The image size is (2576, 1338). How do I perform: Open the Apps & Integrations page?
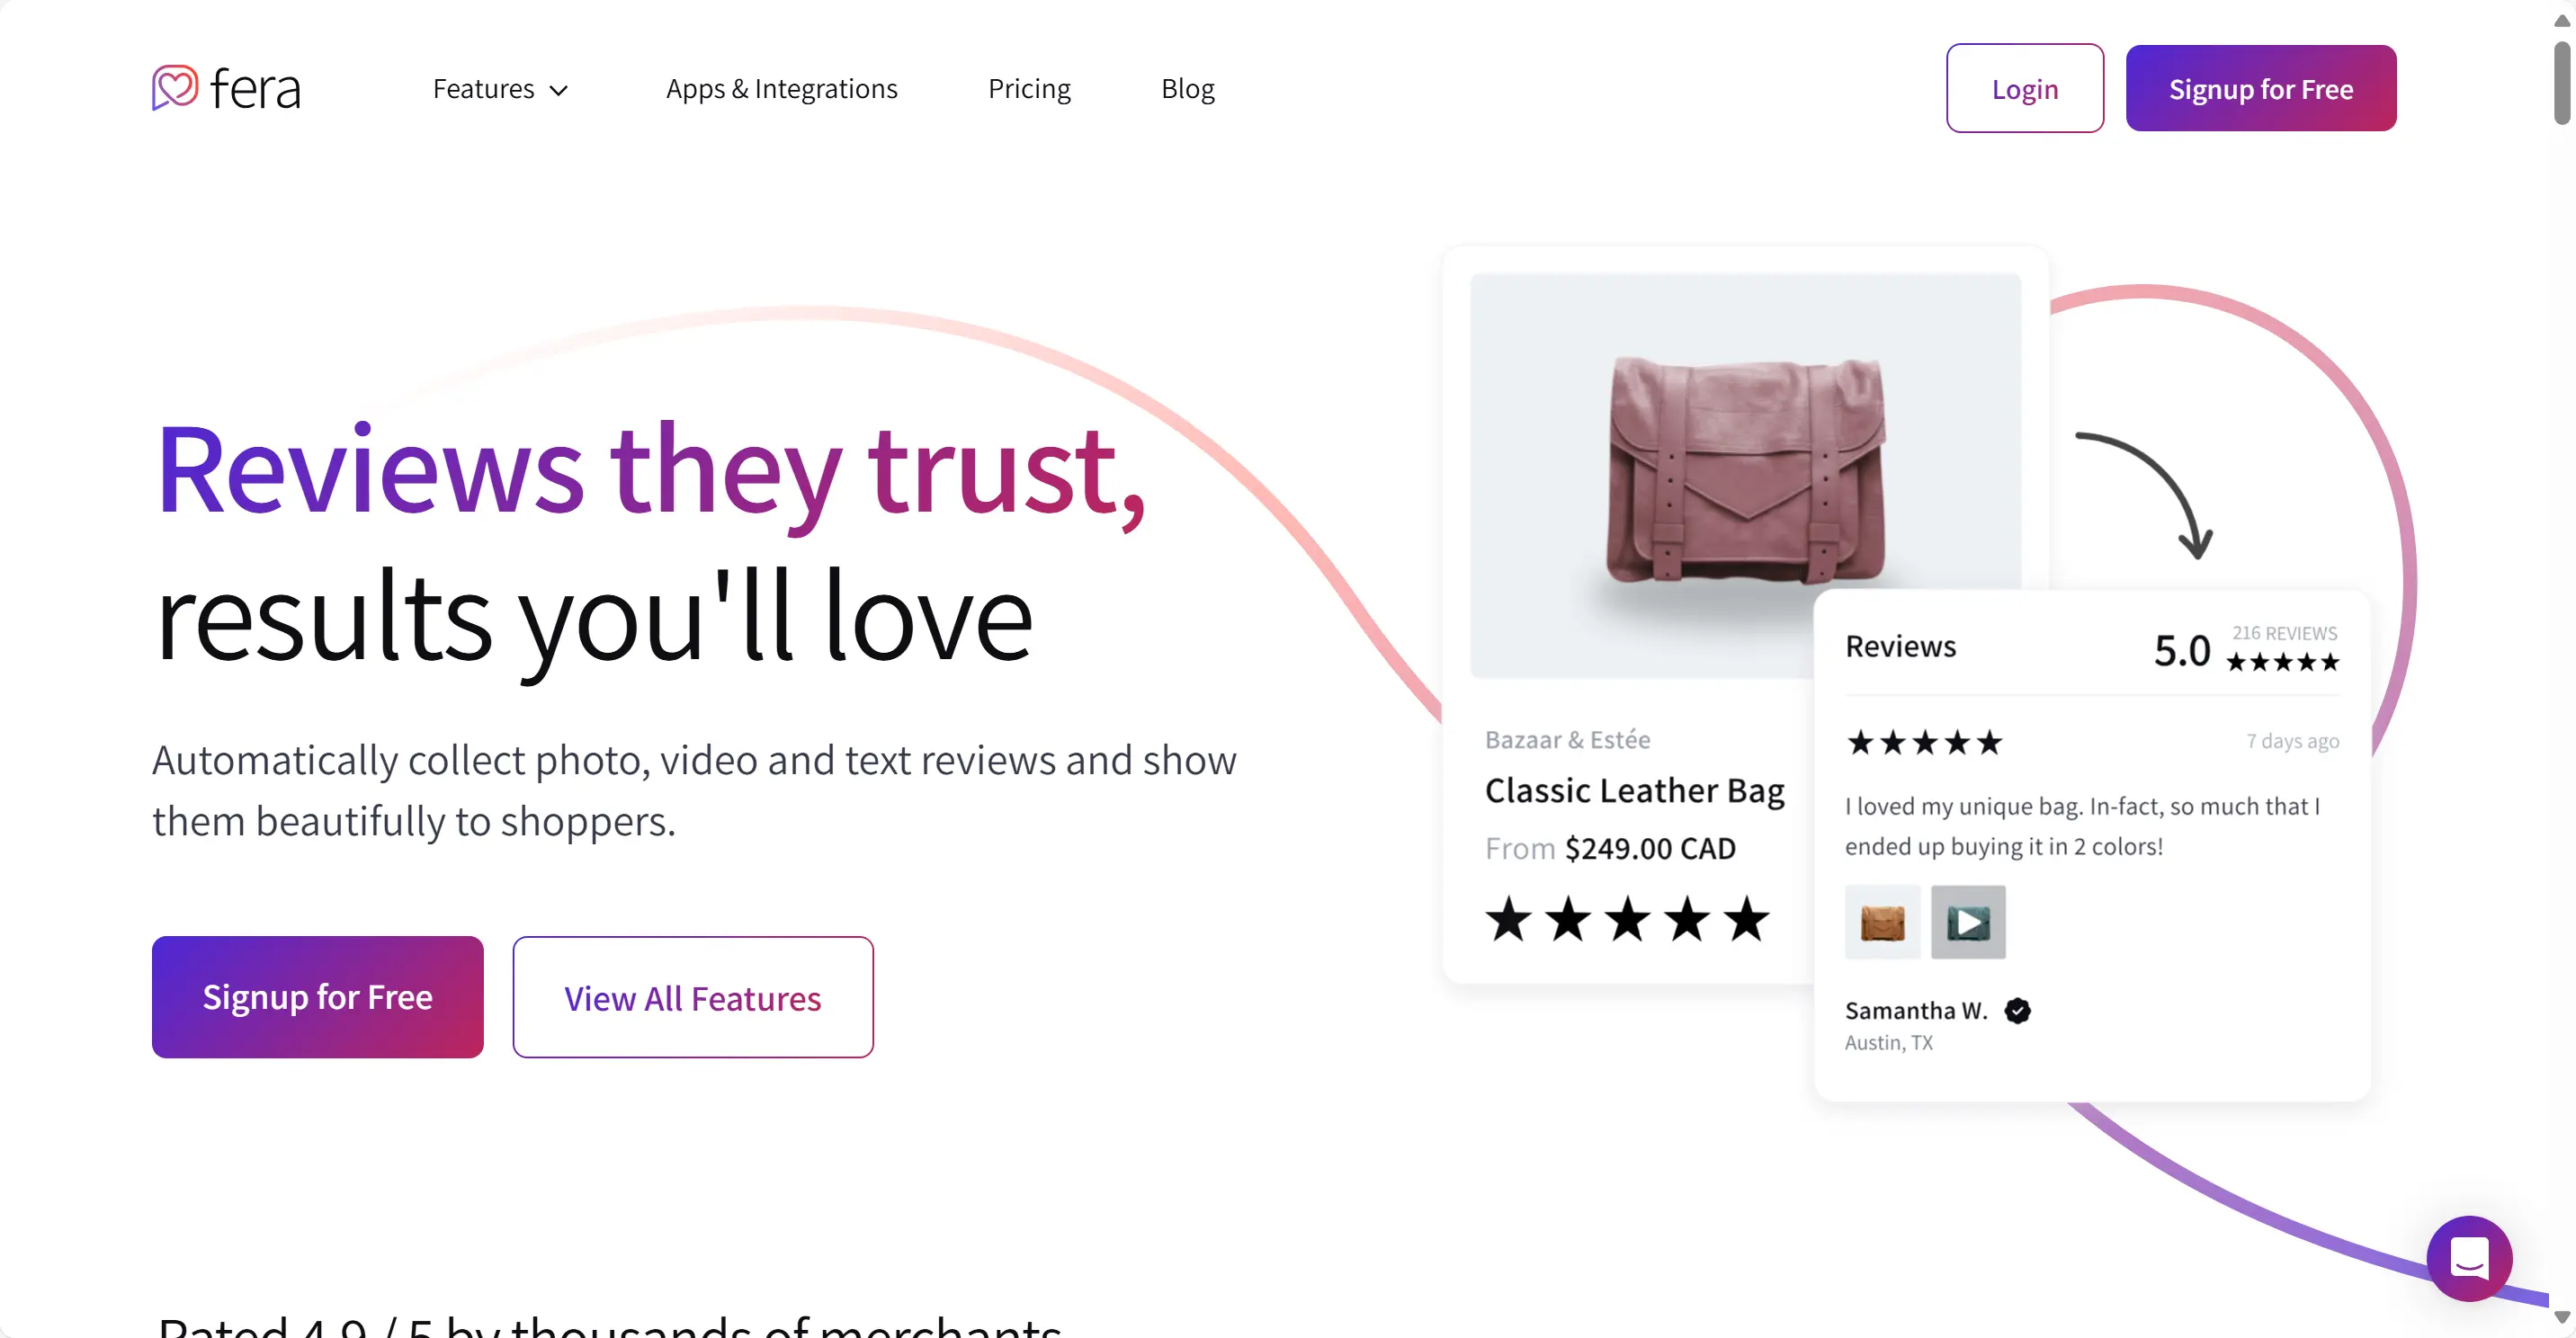pos(781,89)
